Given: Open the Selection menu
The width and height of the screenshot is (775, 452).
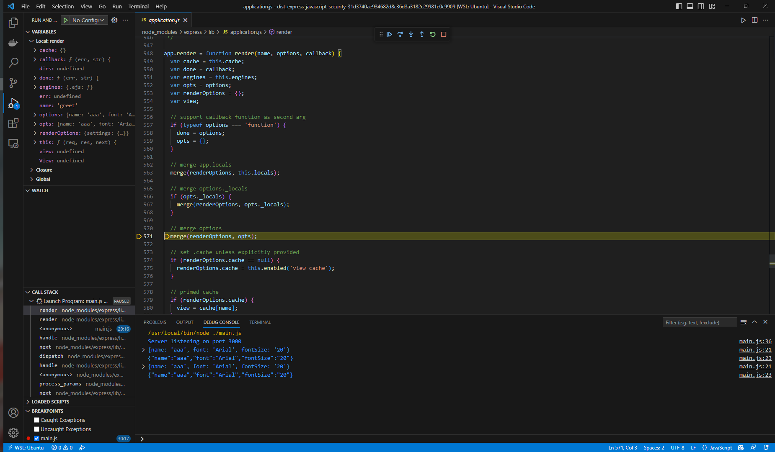Looking at the screenshot, I should [x=63, y=6].
